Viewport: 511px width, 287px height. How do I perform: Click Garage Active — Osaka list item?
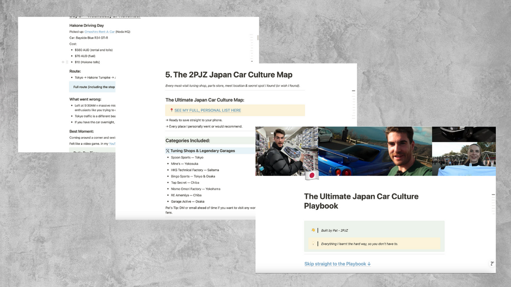coord(188,202)
